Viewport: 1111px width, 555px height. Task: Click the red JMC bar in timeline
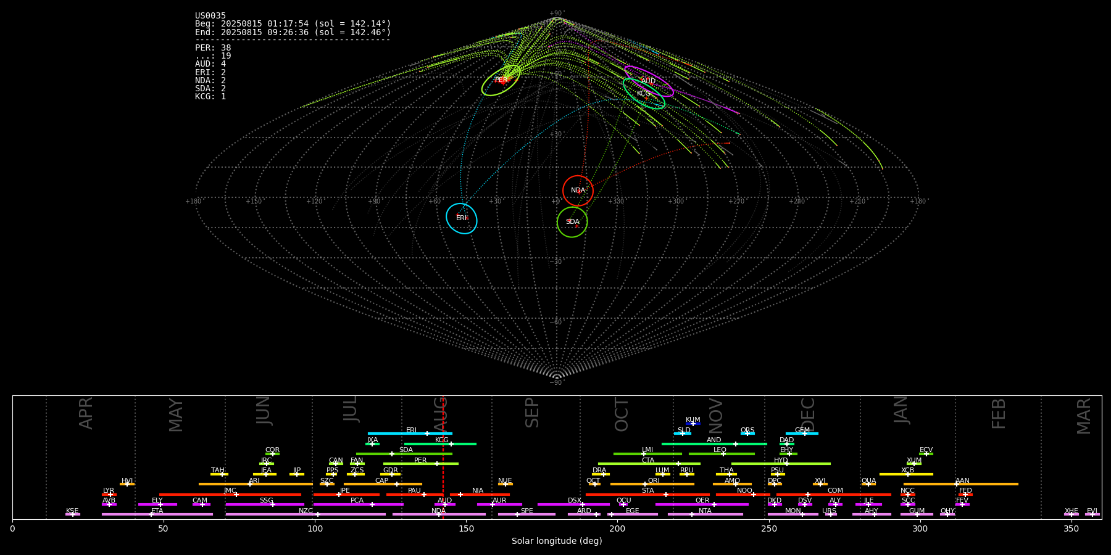230,495
